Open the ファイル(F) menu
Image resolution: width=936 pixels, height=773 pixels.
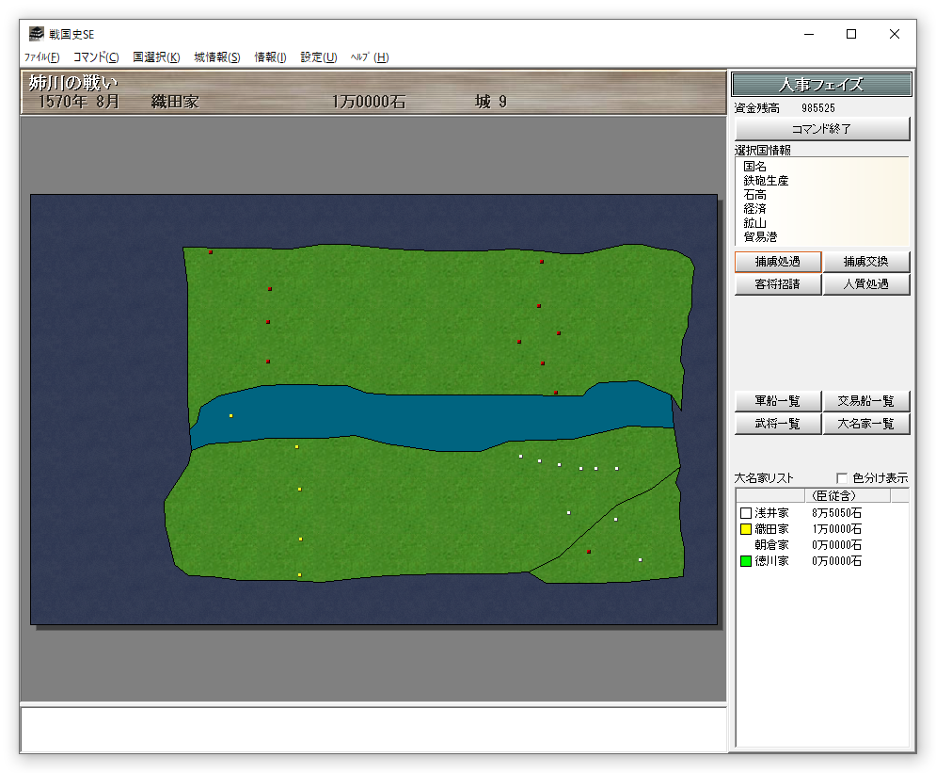41,57
